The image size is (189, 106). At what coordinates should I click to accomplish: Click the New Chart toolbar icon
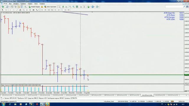(3, 7)
